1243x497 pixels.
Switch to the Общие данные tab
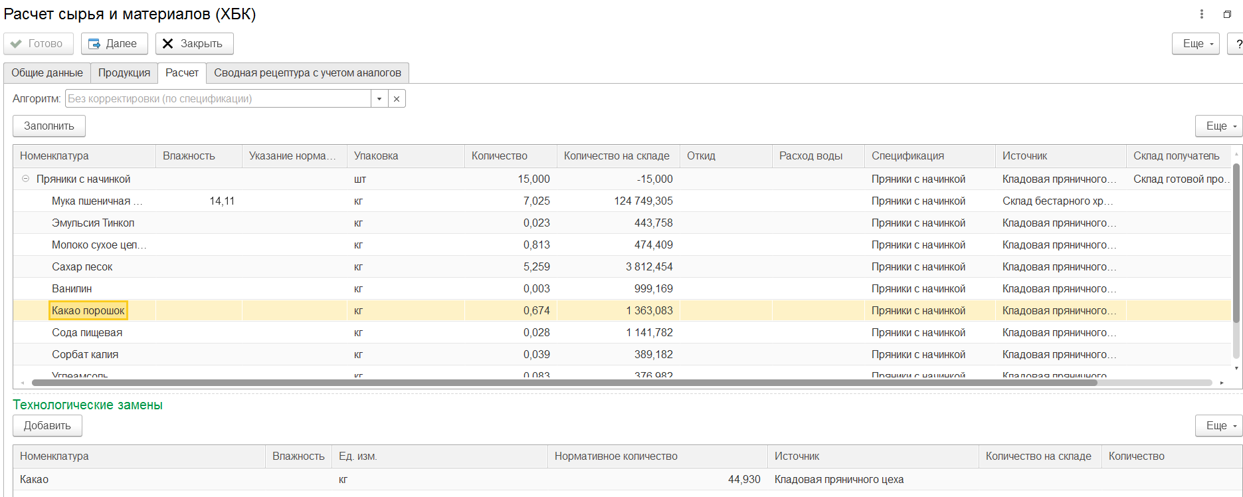click(x=47, y=73)
